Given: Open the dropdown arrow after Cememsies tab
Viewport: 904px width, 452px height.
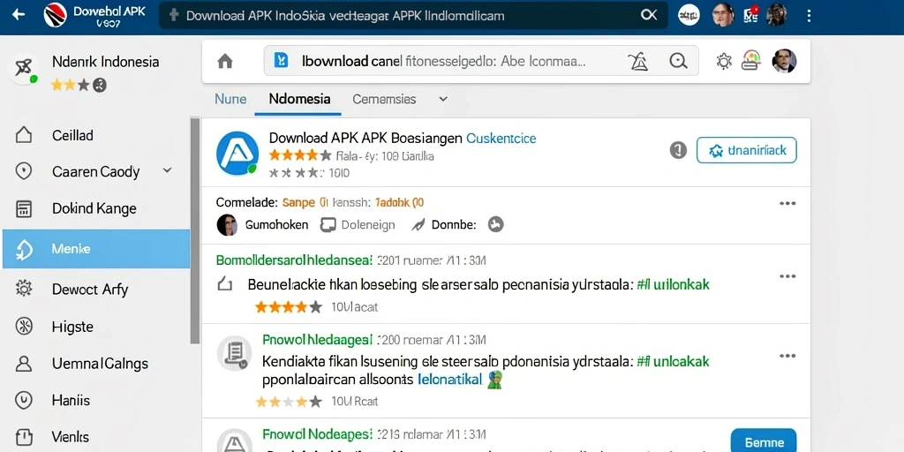Looking at the screenshot, I should point(443,99).
